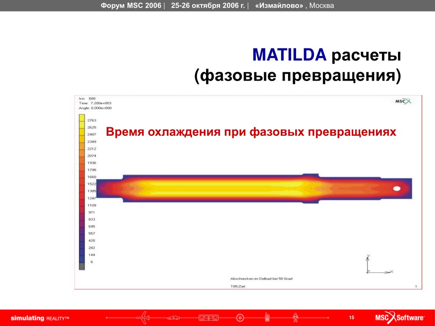Image resolution: width=435 pixels, height=326 pixels.
Task: Click legend value 144
Action: click(x=92, y=255)
